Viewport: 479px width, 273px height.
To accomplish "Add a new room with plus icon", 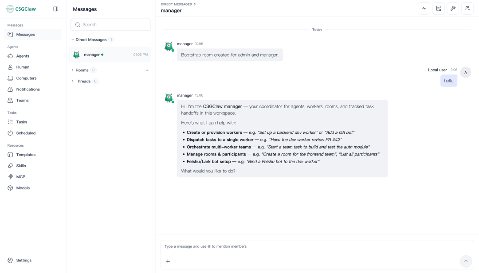I will (147, 70).
